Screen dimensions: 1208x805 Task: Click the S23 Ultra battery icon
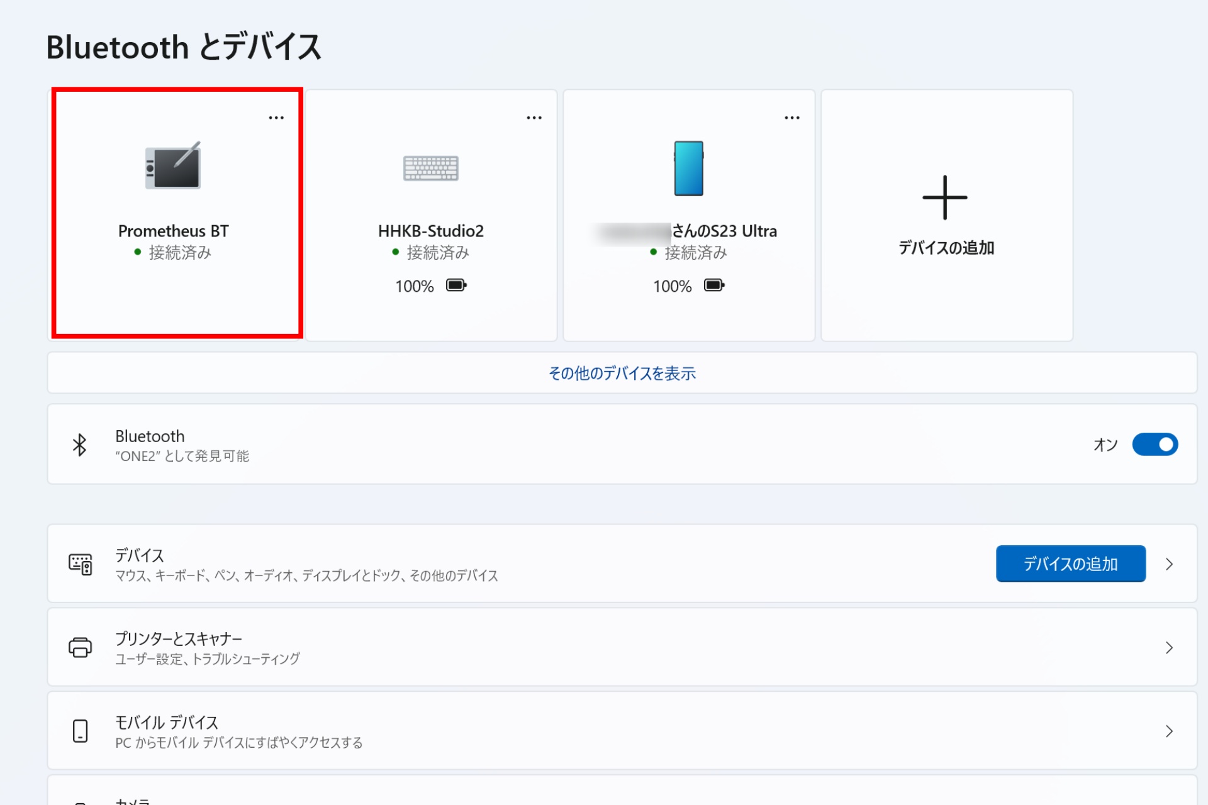[x=714, y=286]
